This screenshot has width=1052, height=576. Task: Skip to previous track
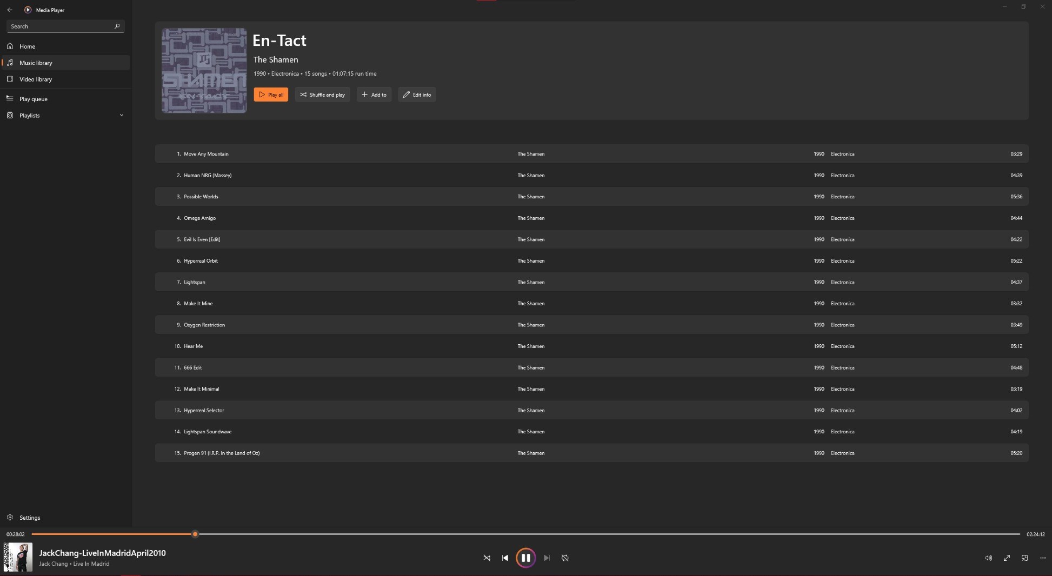point(505,558)
